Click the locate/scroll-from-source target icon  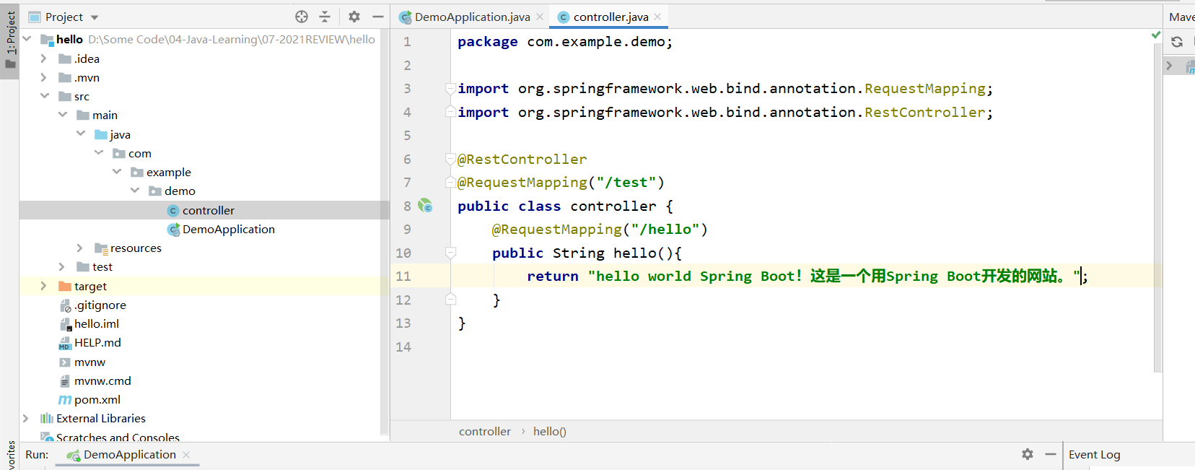click(x=302, y=17)
